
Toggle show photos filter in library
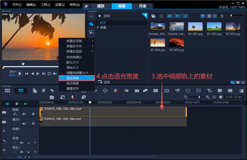point(177,16)
